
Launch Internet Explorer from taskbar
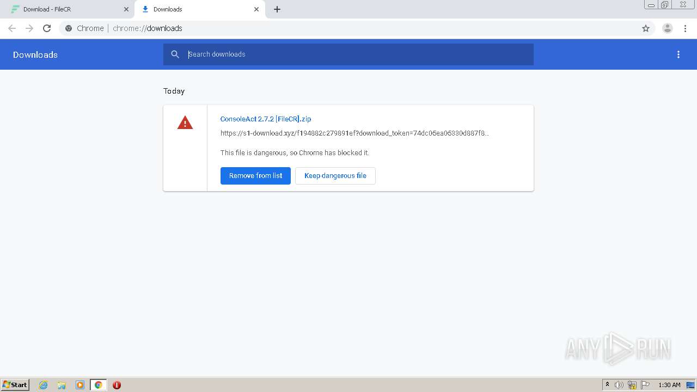(44, 385)
